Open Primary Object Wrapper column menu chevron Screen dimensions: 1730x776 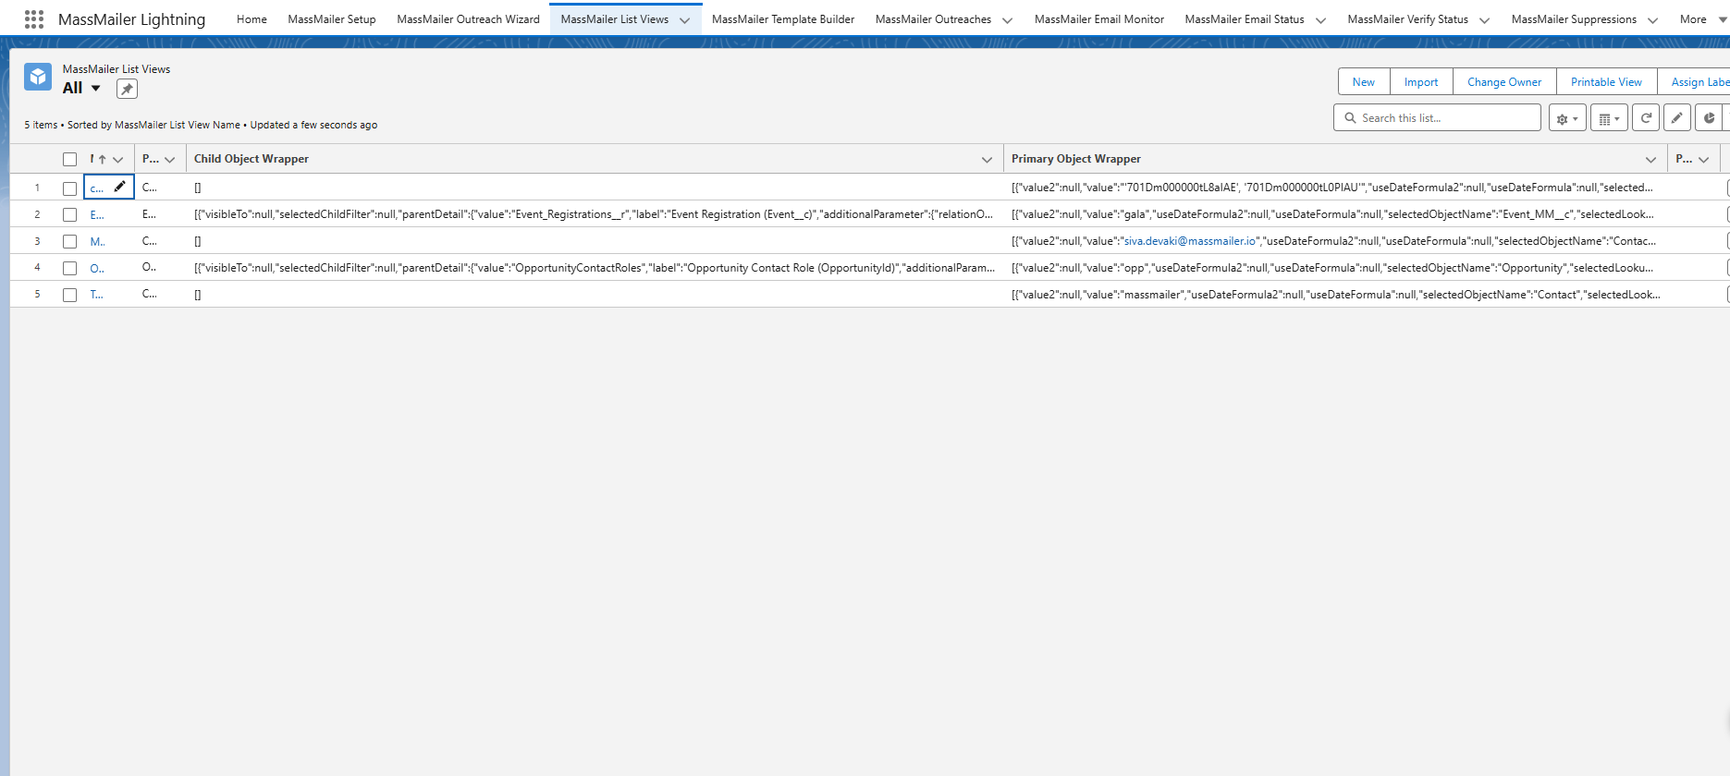tap(1650, 160)
